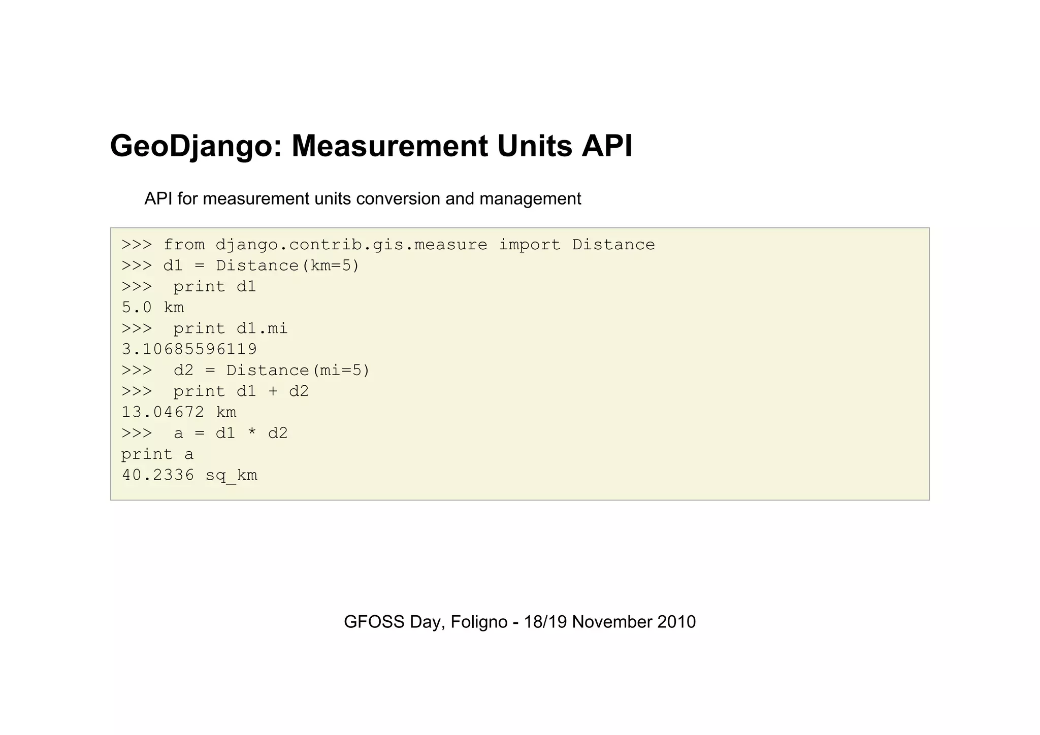Click the output '13.04672 km'
Screen dimensions: 1040x735
[179, 412]
